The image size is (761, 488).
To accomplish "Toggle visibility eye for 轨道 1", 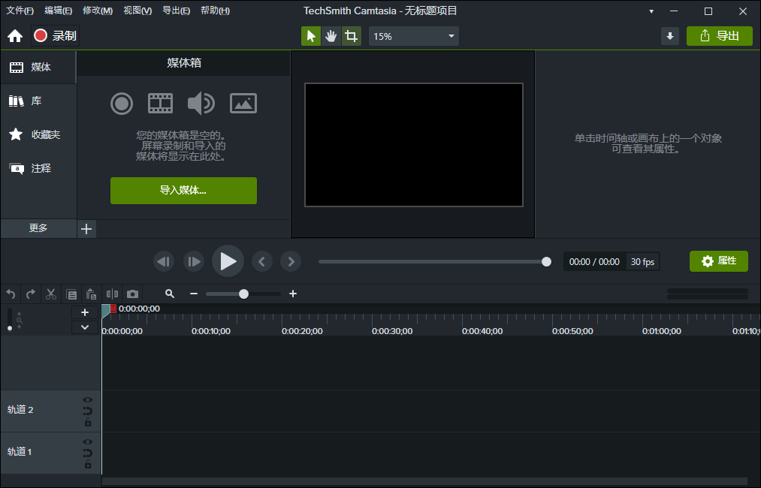I will pyautogui.click(x=87, y=442).
